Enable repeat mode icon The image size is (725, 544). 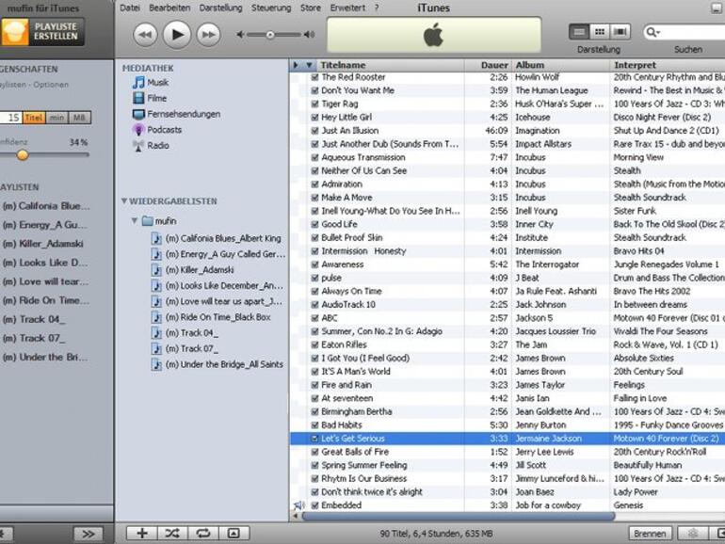coord(202,533)
